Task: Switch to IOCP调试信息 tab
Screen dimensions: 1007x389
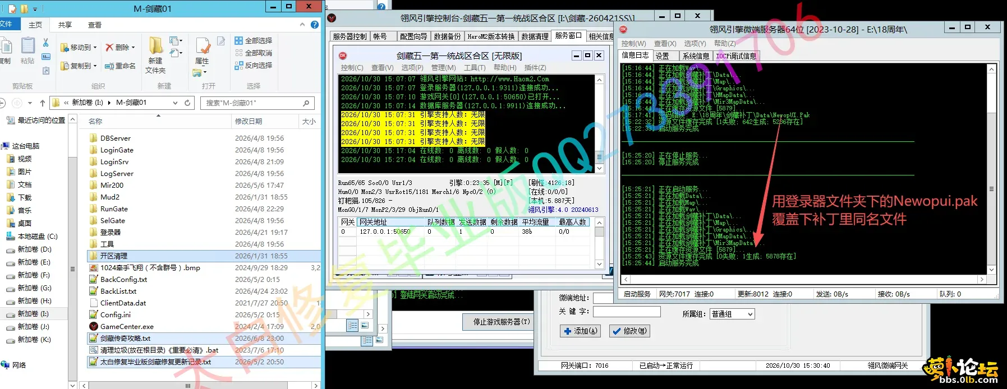Action: tap(736, 55)
